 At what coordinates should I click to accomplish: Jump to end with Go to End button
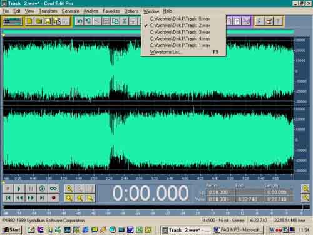42,197
